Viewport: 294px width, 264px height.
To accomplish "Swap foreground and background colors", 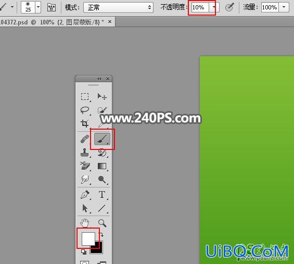I will 101,234.
